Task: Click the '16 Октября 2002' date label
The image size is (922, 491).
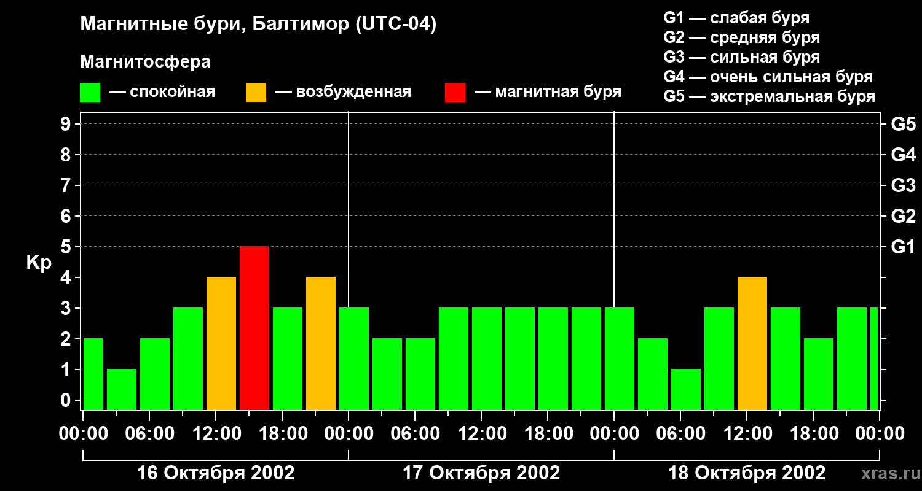Action: point(216,473)
